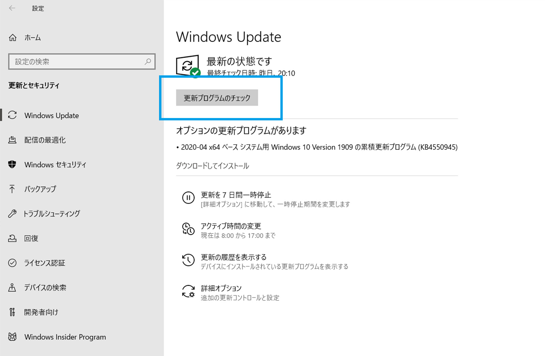Image resolution: width=545 pixels, height=356 pixels.
Task: Click the update history clock icon
Action: (x=188, y=260)
